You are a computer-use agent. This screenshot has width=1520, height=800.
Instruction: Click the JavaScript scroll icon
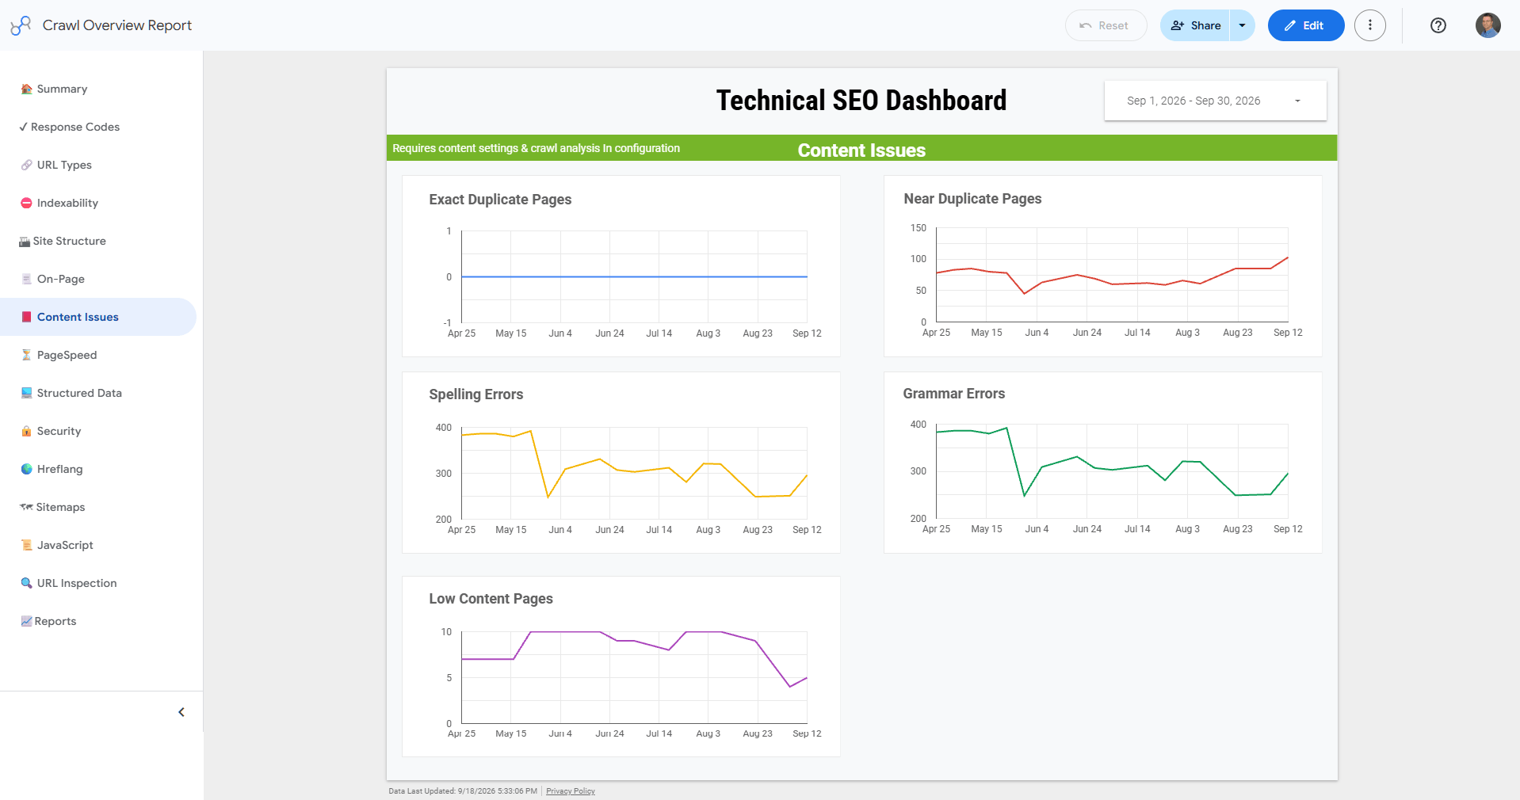point(26,545)
